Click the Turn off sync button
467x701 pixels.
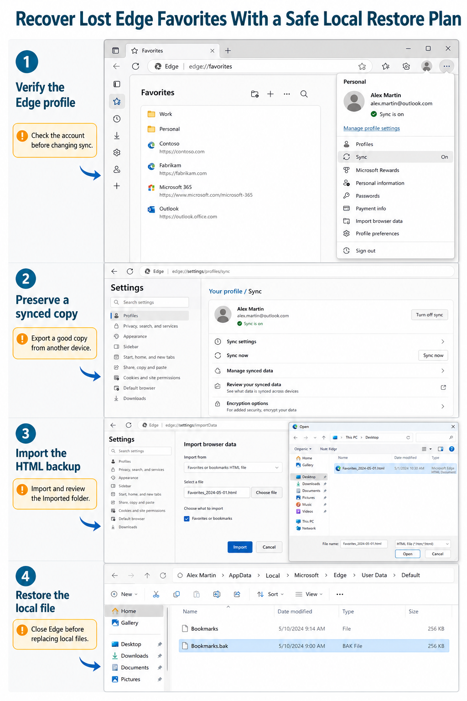430,315
